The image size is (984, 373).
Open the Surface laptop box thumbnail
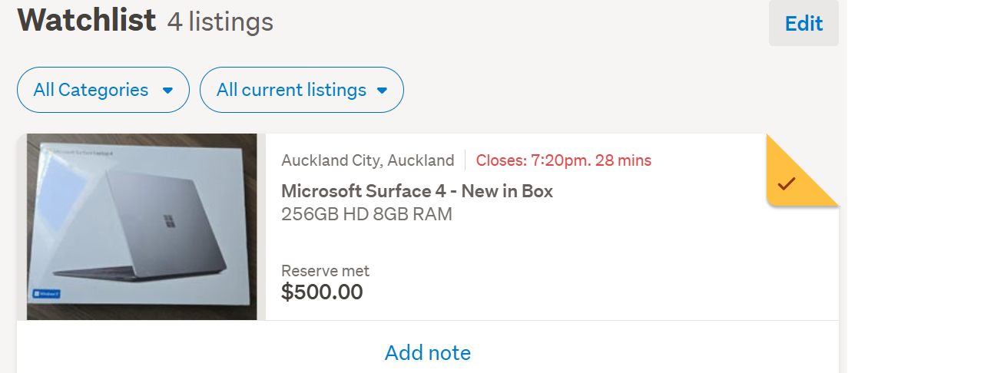point(141,226)
